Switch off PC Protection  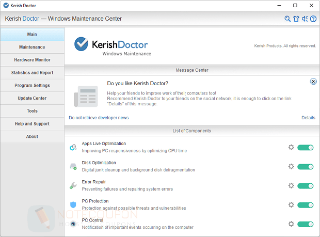click(x=306, y=205)
